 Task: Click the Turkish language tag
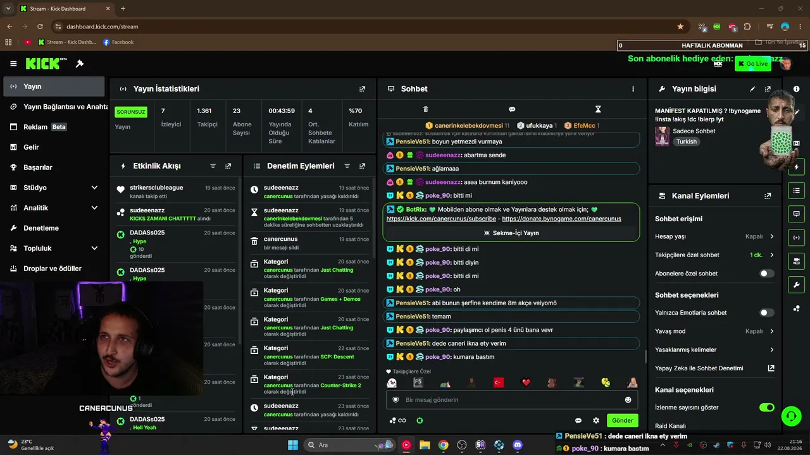687,142
